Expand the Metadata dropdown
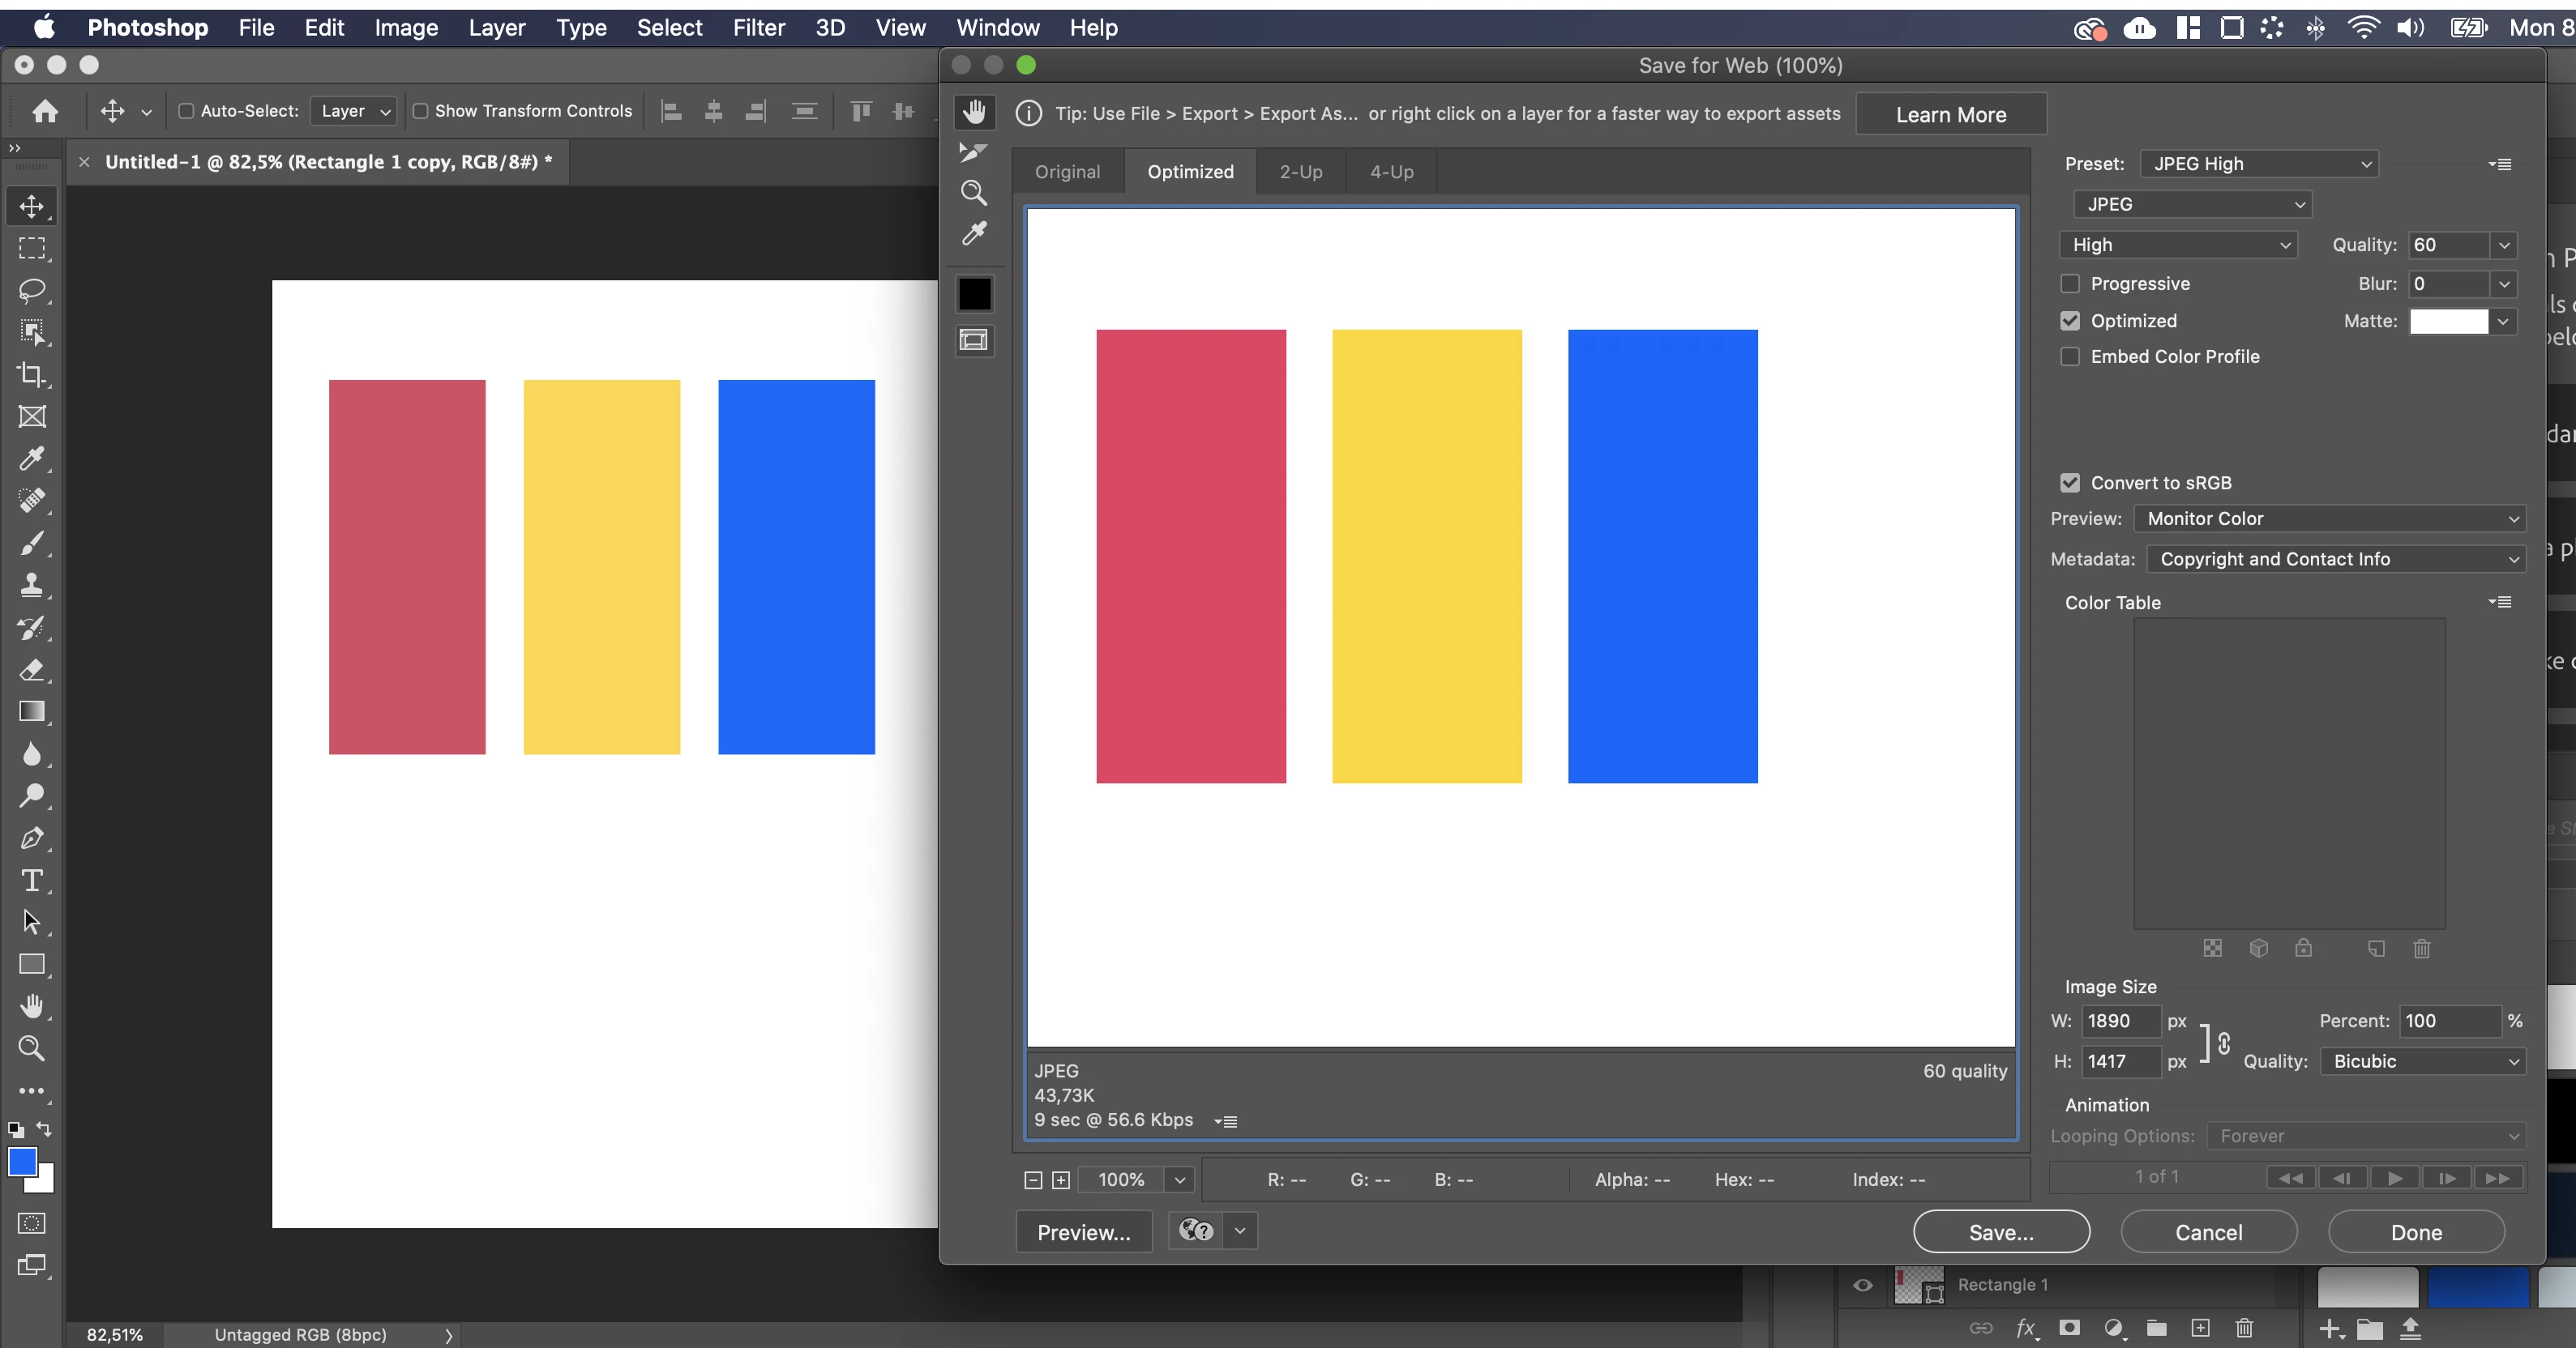 click(x=2336, y=560)
